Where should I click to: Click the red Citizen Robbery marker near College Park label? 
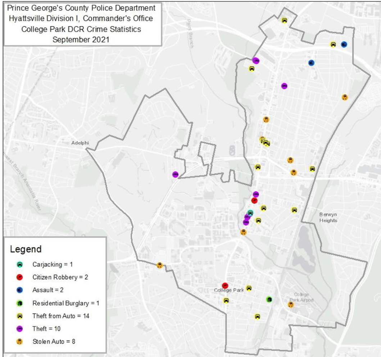pos(226,285)
